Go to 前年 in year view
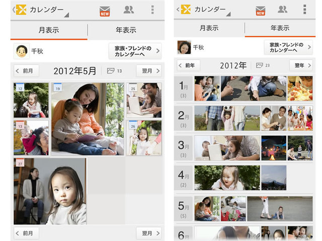 [189, 65]
